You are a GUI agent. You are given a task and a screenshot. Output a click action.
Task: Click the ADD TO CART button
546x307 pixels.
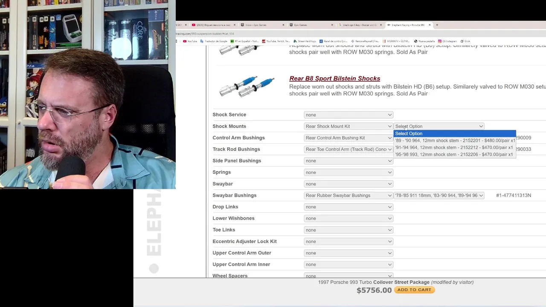415,290
